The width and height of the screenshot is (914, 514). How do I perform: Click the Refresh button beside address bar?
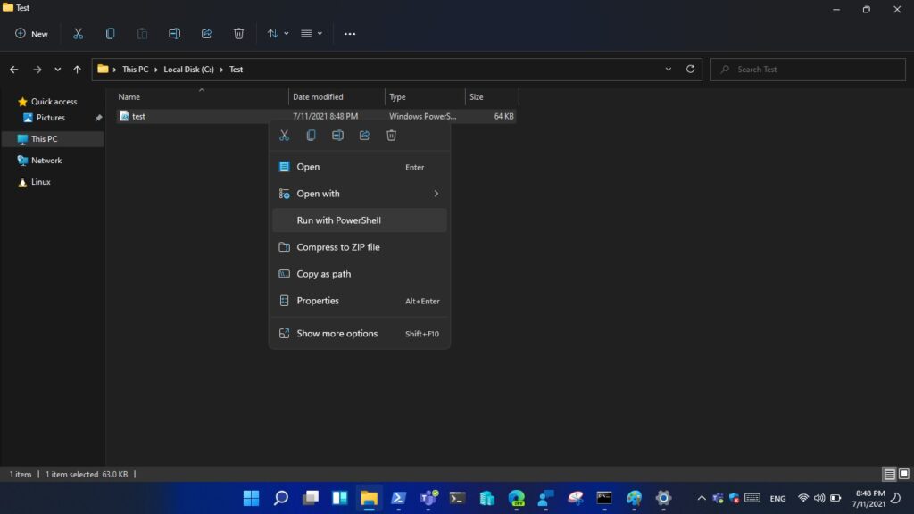(690, 70)
